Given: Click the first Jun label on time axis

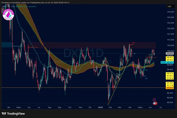Looking at the screenshot, I should (29, 107).
